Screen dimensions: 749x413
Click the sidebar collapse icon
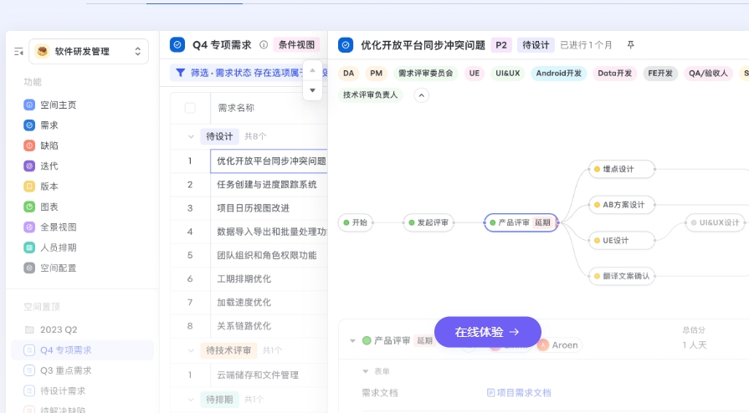[x=18, y=52]
